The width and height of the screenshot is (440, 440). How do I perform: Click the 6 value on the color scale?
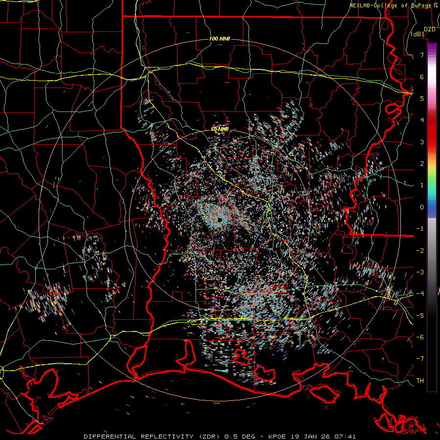[422, 77]
